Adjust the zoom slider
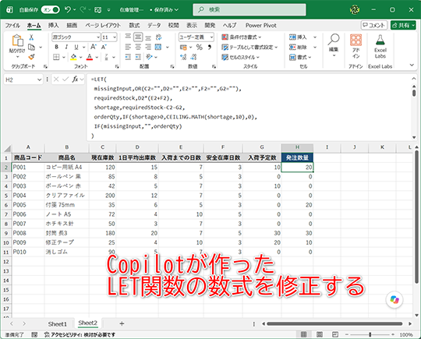 370,334
